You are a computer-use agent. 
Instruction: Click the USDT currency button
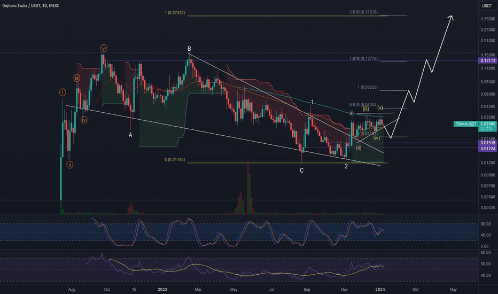[x=487, y=6]
